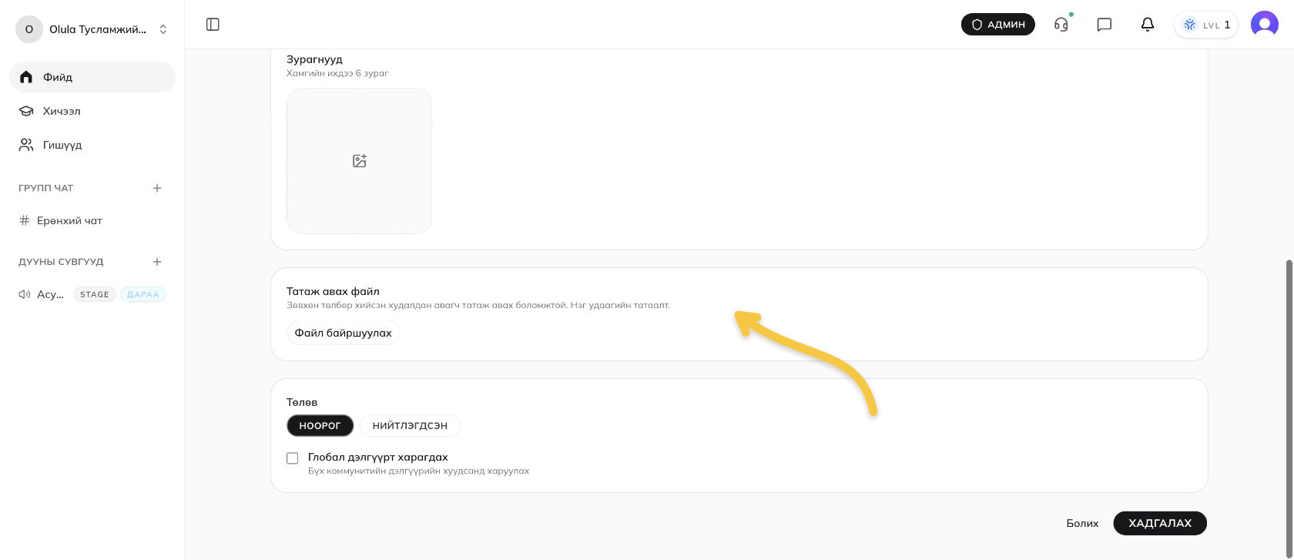The width and height of the screenshot is (1294, 560).
Task: Open Гишүүд in the sidebar
Action: (92, 145)
